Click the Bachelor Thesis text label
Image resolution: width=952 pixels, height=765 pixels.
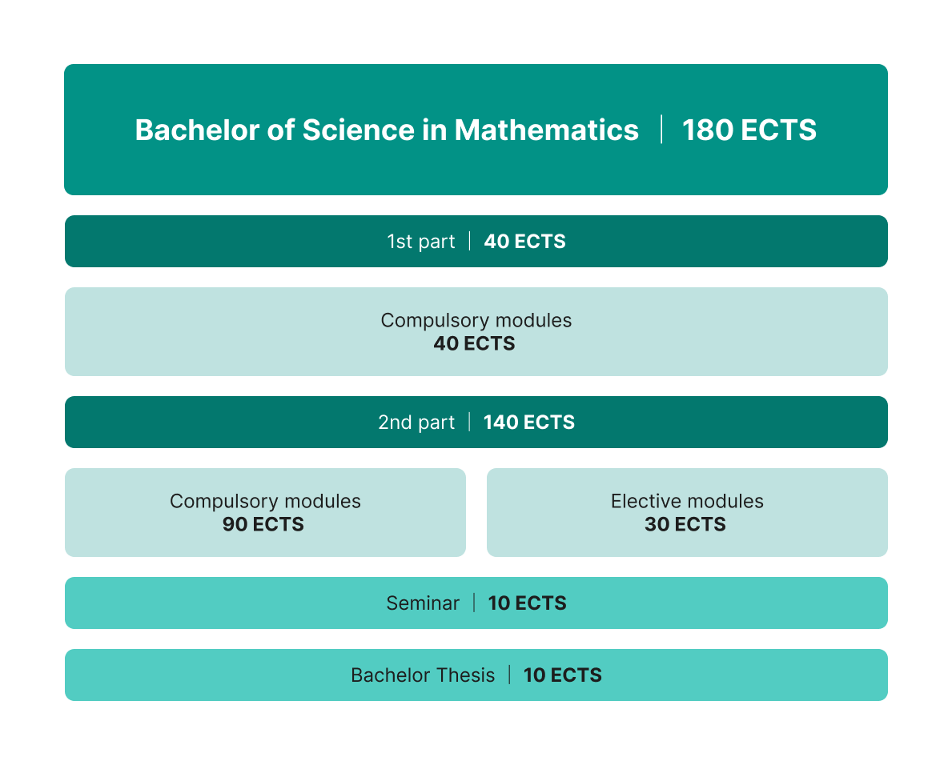point(423,675)
